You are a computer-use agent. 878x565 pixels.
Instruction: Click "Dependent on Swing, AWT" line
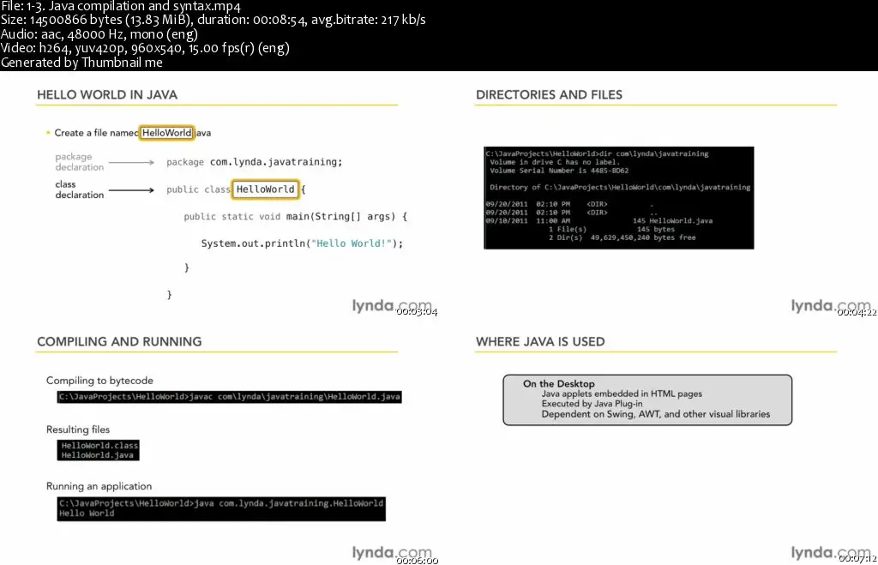pyautogui.click(x=656, y=414)
